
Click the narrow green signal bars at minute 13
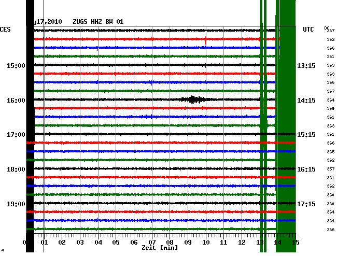coord(263,126)
